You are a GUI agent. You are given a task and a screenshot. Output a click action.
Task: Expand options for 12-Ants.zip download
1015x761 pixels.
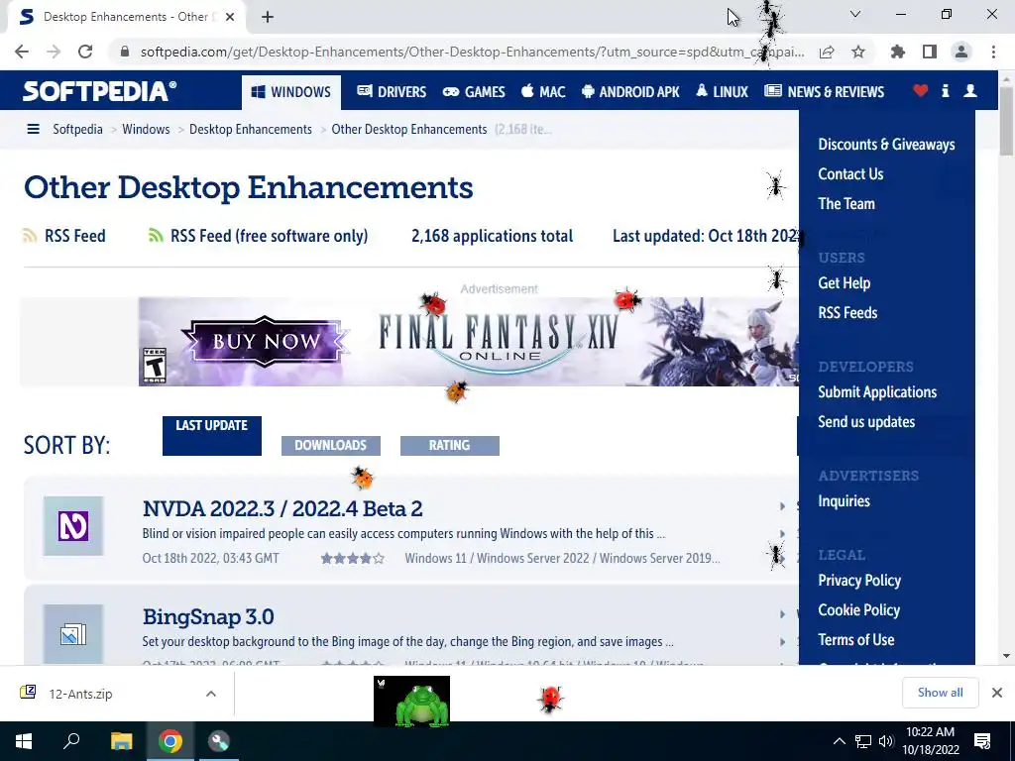[x=211, y=694]
